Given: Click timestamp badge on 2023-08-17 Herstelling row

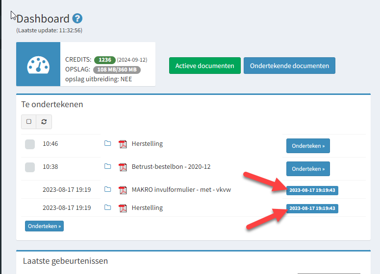Looking at the screenshot, I should [x=312, y=208].
